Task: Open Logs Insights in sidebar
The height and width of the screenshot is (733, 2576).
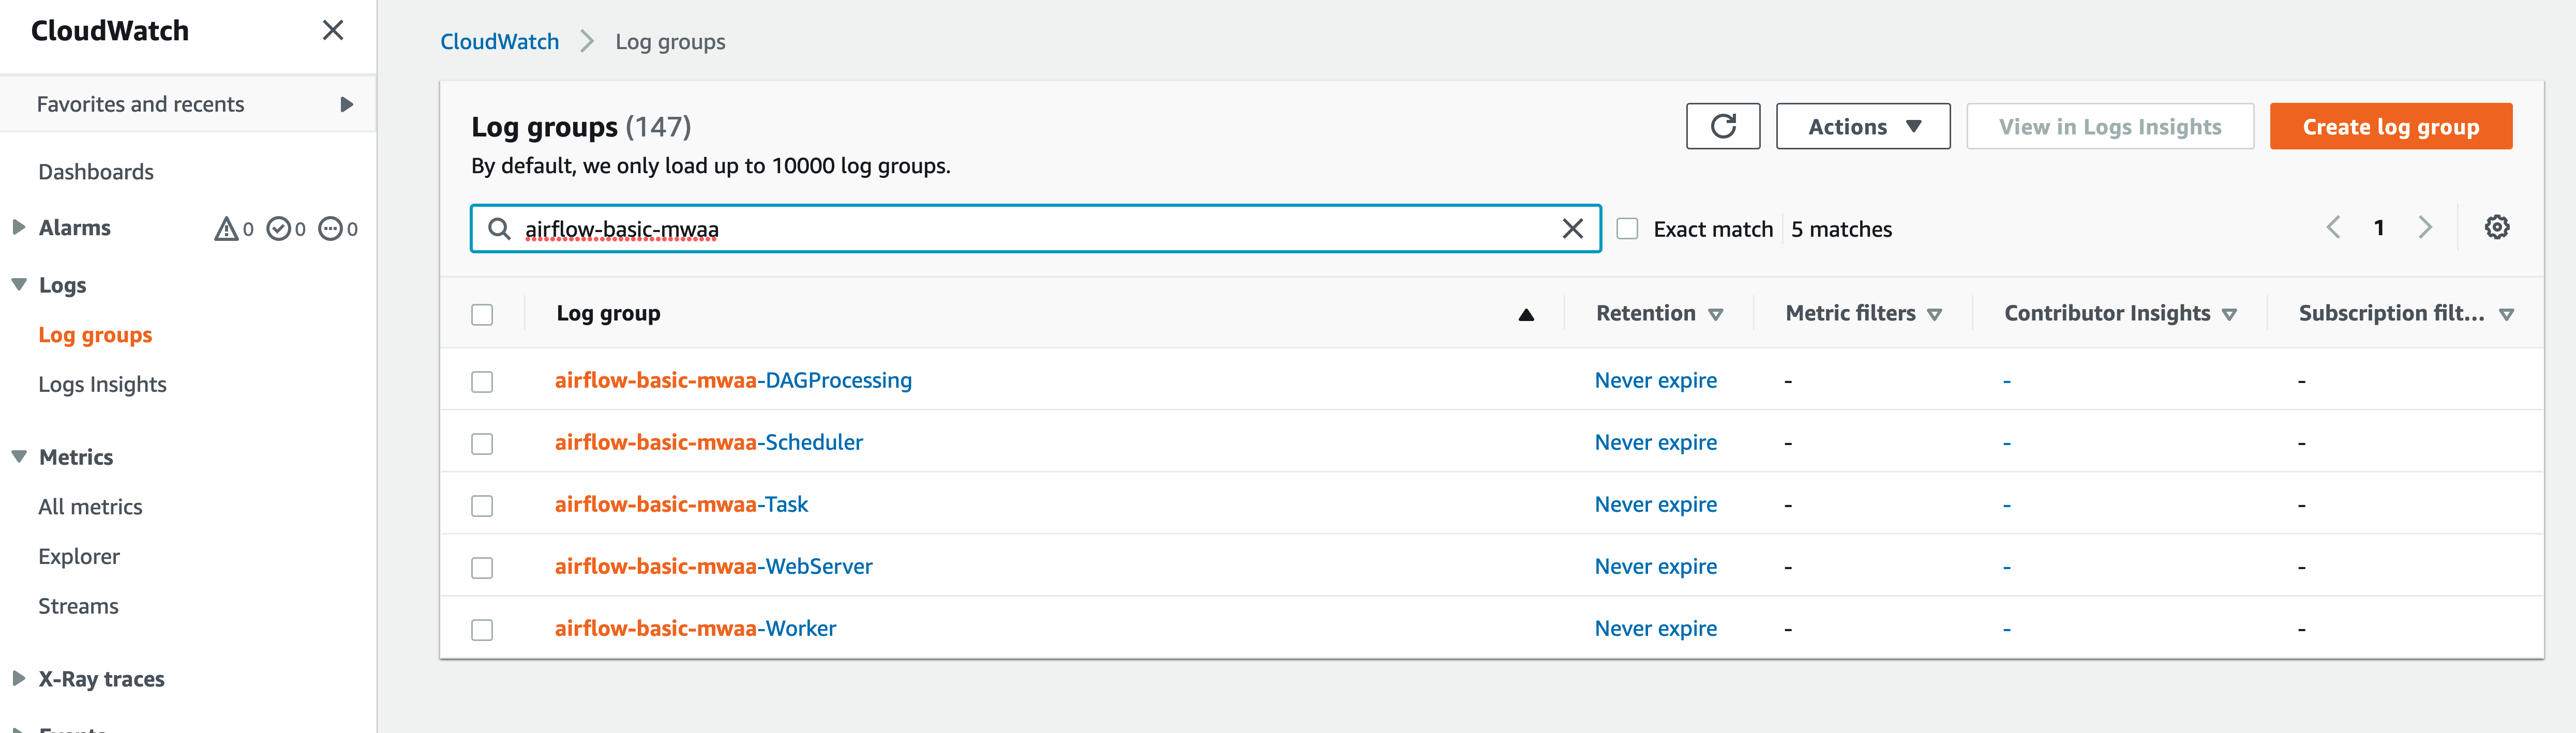Action: click(x=102, y=384)
